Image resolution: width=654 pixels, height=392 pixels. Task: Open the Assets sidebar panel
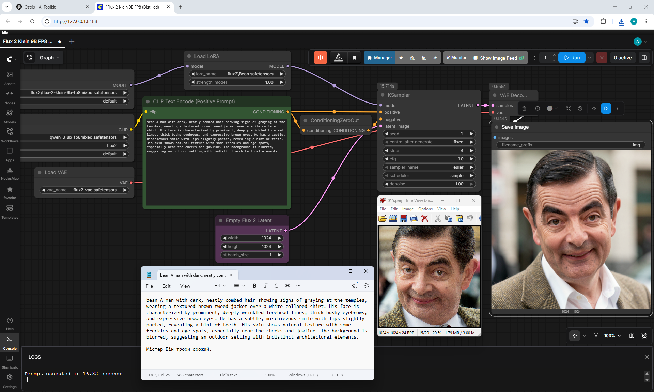point(10,78)
